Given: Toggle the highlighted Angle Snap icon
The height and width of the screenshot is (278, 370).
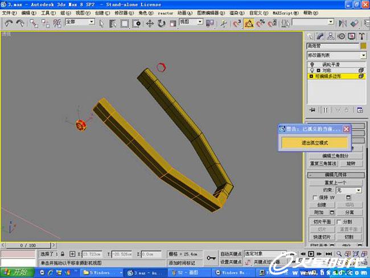Looking at the screenshot, I should click(x=249, y=23).
